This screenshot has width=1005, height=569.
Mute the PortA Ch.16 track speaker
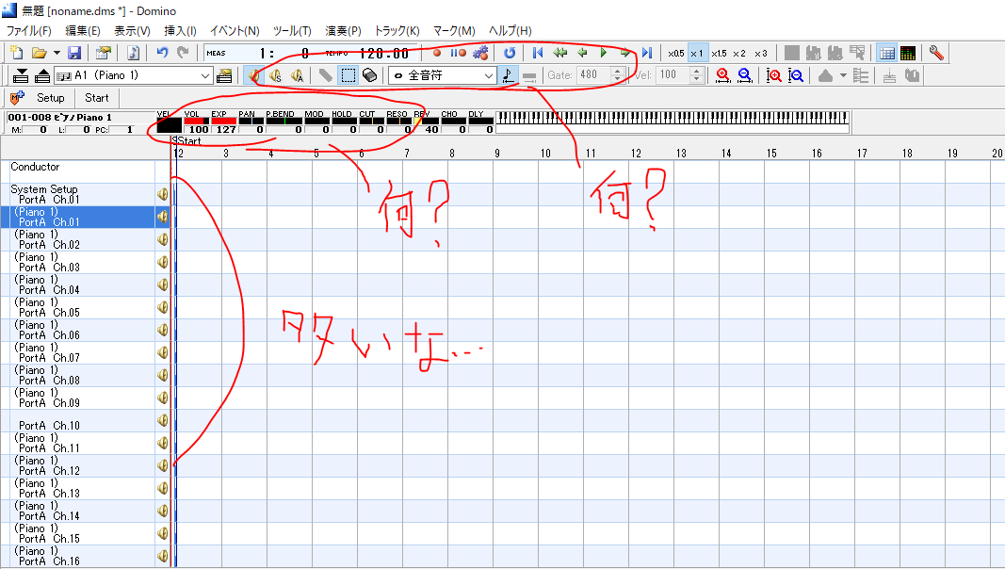163,556
